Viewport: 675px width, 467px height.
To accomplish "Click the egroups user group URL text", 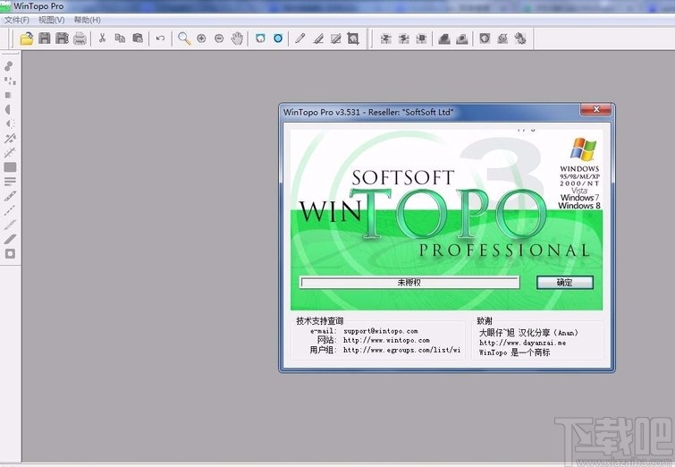I will 401,350.
